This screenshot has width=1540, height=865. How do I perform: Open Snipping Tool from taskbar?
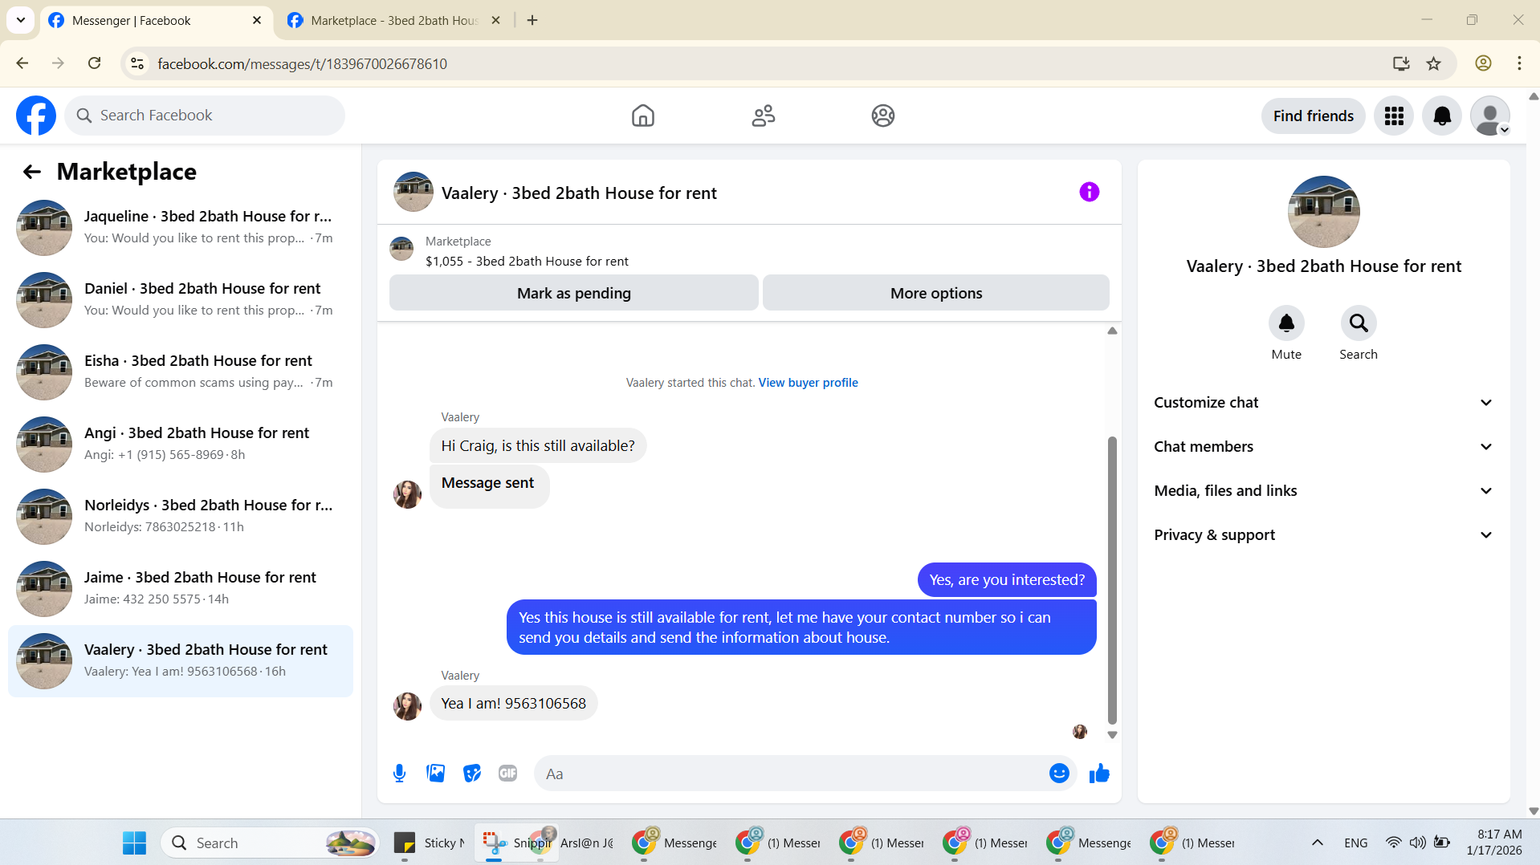tap(515, 843)
